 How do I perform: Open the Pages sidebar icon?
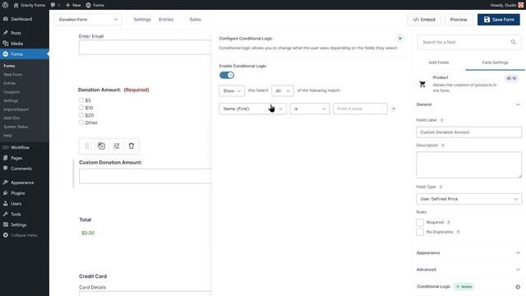(x=6, y=158)
